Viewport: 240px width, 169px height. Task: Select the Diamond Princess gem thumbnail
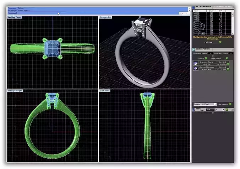point(196,68)
